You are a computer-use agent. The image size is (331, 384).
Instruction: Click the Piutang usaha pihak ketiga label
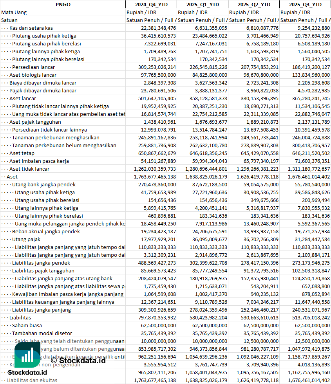(x=44, y=36)
